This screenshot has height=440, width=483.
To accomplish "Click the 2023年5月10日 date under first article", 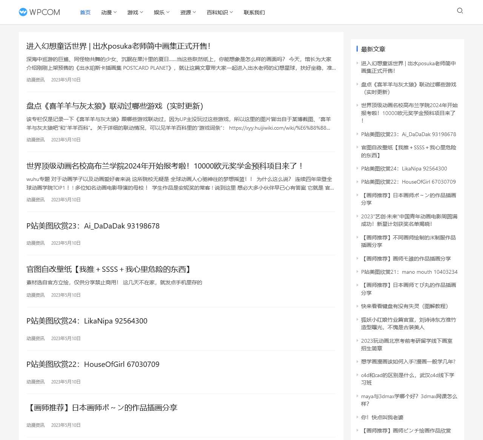I will pyautogui.click(x=66, y=80).
